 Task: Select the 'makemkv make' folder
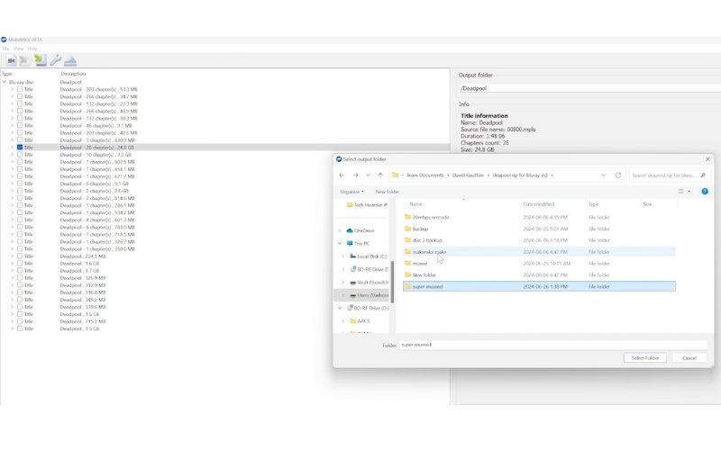click(429, 252)
